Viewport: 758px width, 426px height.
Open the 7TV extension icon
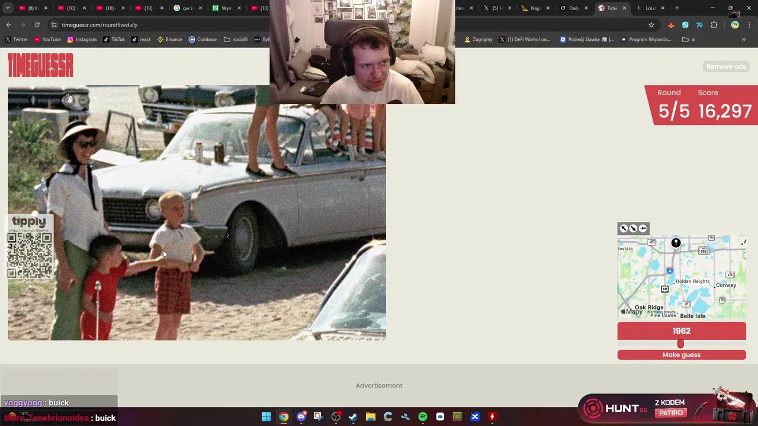699,25
